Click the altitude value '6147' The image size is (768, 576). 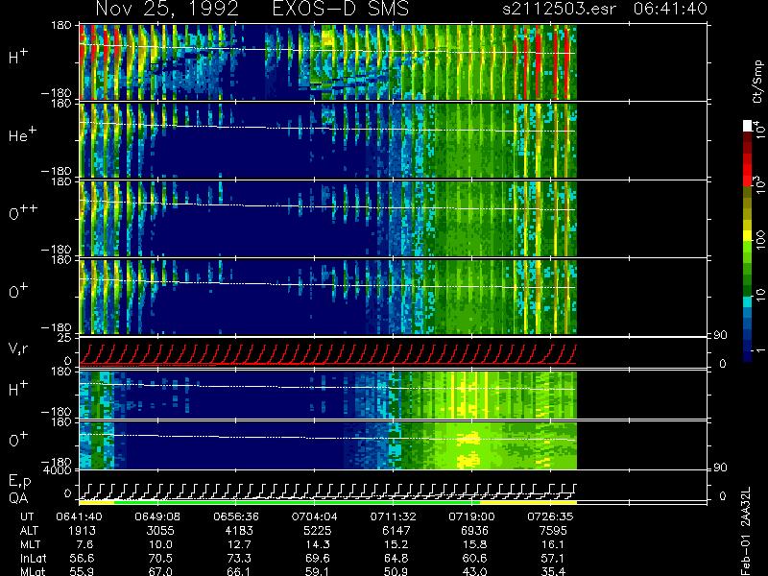pyautogui.click(x=396, y=531)
